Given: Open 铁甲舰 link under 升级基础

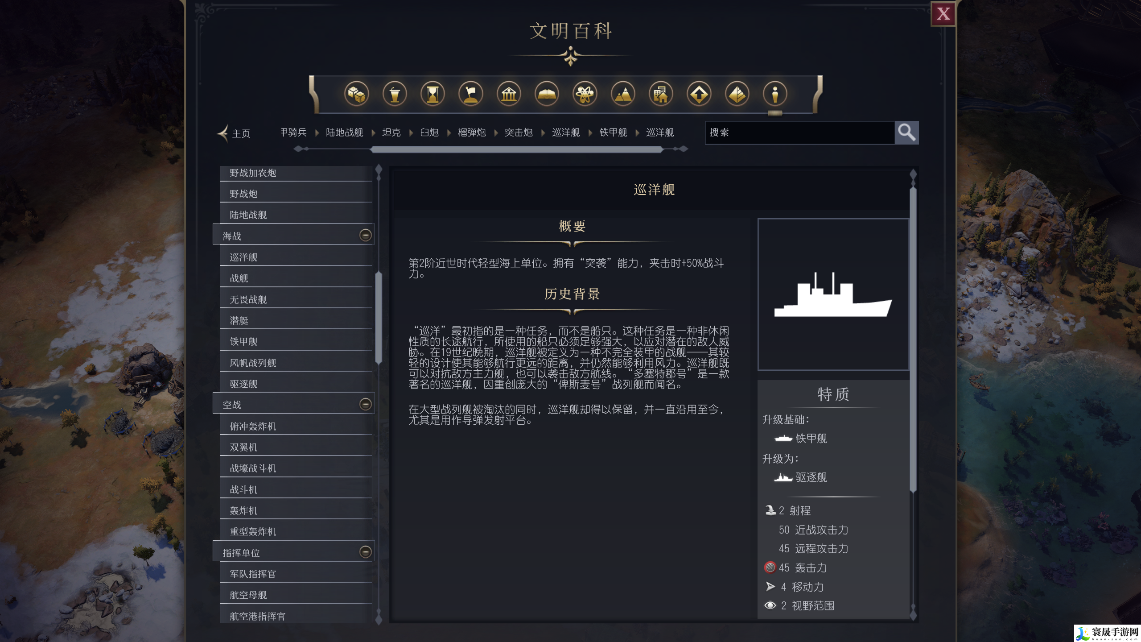Looking at the screenshot, I should click(811, 439).
